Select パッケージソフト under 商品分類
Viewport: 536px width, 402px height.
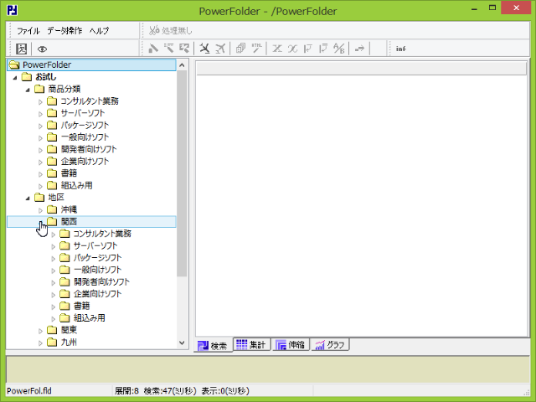point(85,125)
